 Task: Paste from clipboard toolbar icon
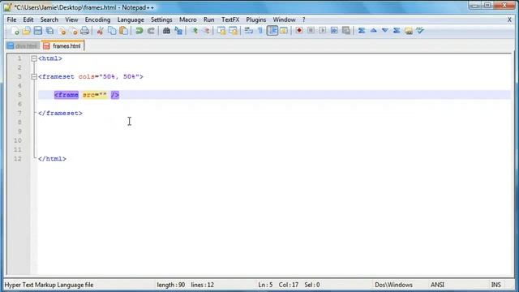click(x=124, y=31)
